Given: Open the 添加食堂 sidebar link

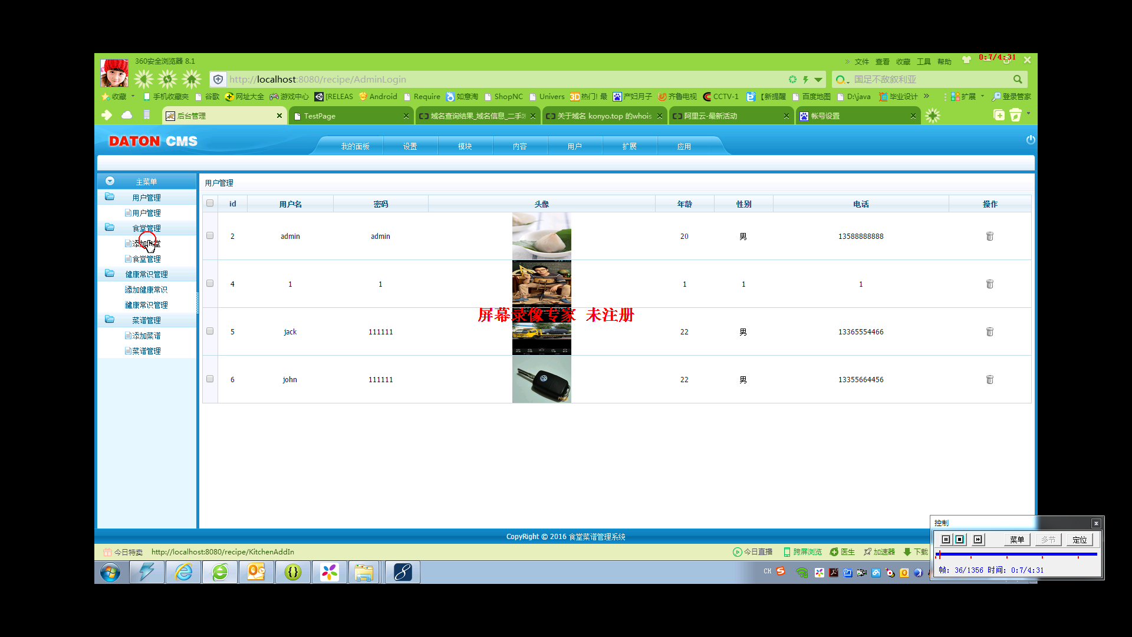Looking at the screenshot, I should point(146,244).
